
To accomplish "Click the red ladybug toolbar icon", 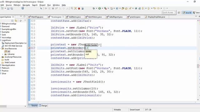I will pos(79,8).
